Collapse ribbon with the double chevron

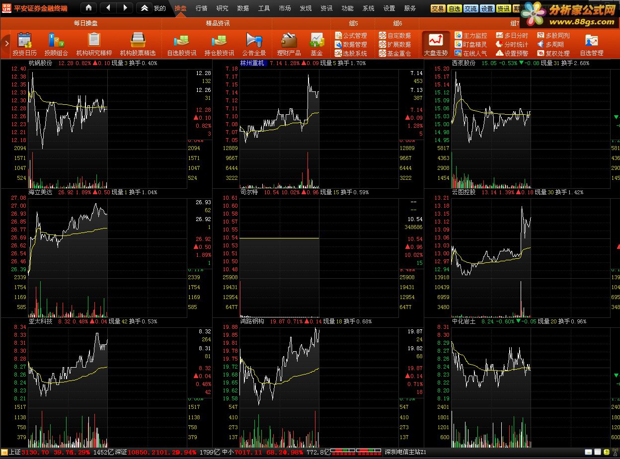(x=144, y=8)
